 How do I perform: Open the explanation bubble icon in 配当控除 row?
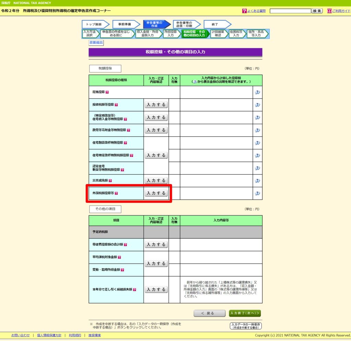257,92
